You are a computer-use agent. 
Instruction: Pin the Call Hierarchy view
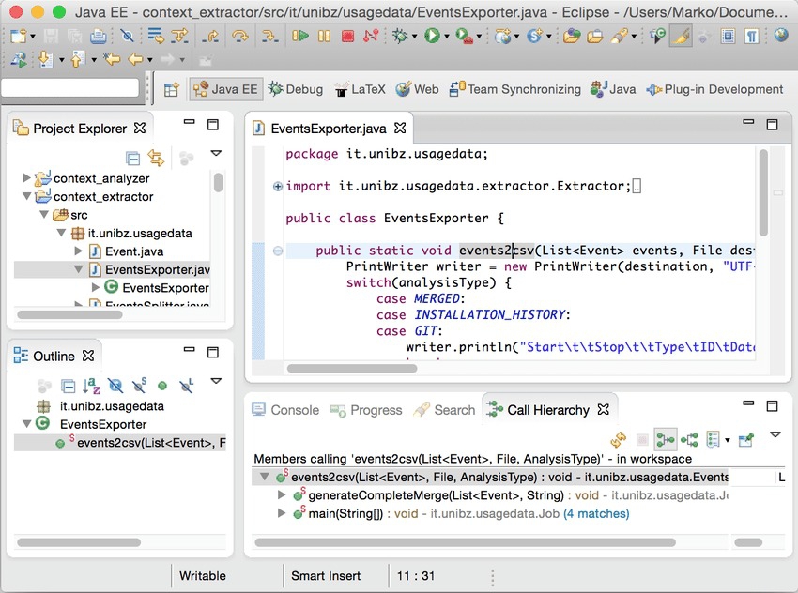point(746,439)
